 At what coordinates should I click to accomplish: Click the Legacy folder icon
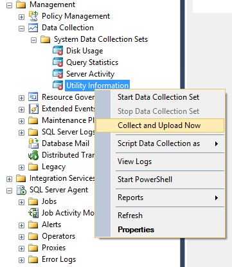point(33,167)
